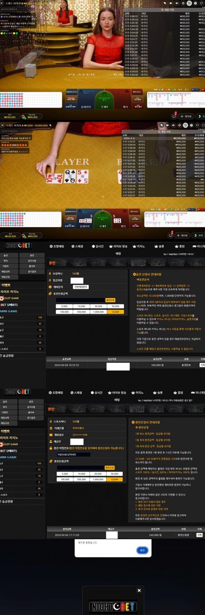Choose 50,000 amount on the withdrawal page
This screenshot has height=615, width=205.
[x=115, y=474]
